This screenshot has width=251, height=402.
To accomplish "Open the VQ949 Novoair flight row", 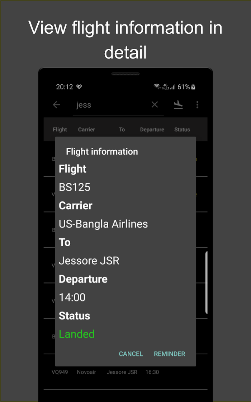I will [x=126, y=372].
